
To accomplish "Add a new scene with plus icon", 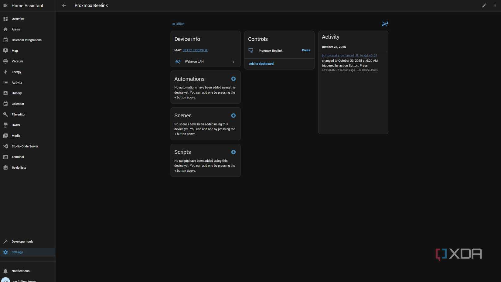I will tap(233, 115).
